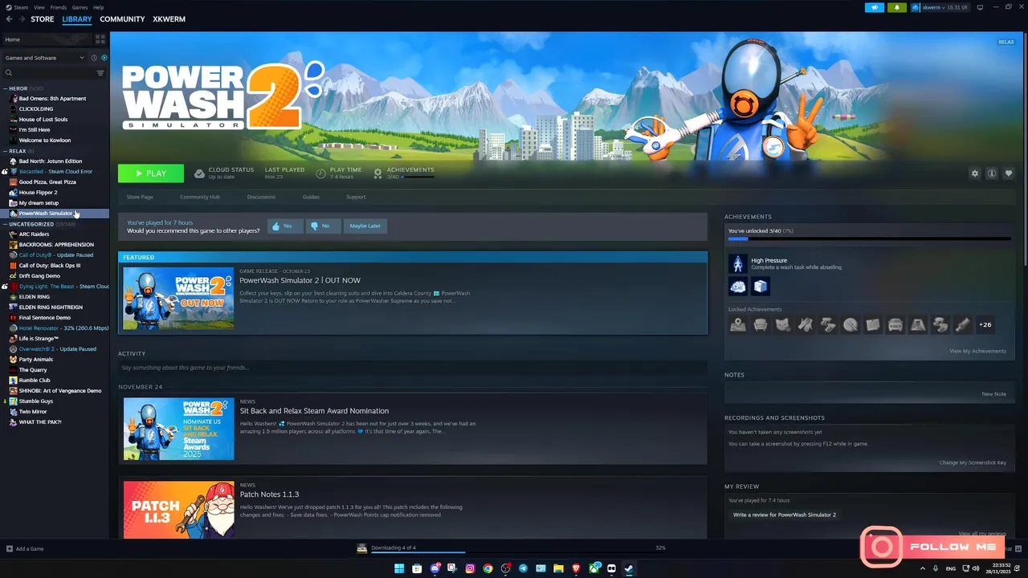Go back with the navigation arrow
This screenshot has height=578, width=1028.
pyautogui.click(x=9, y=19)
